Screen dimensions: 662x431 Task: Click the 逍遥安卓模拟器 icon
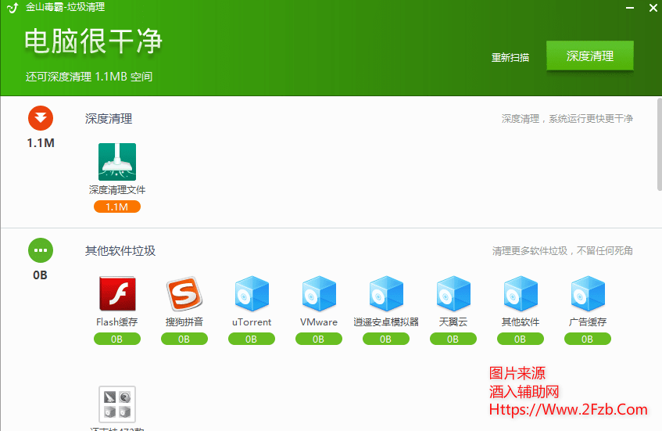coord(385,294)
